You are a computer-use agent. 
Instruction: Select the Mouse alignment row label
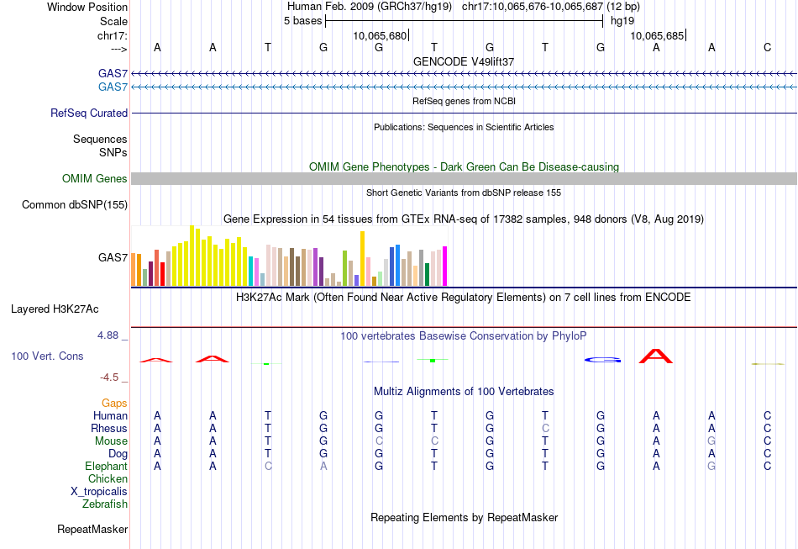point(111,441)
